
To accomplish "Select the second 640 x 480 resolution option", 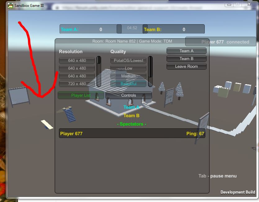I will 76,68.
